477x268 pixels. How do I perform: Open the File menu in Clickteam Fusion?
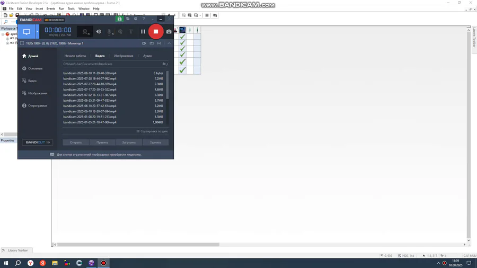click(x=11, y=9)
